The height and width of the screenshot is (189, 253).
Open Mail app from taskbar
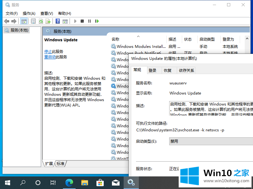tap(115, 183)
